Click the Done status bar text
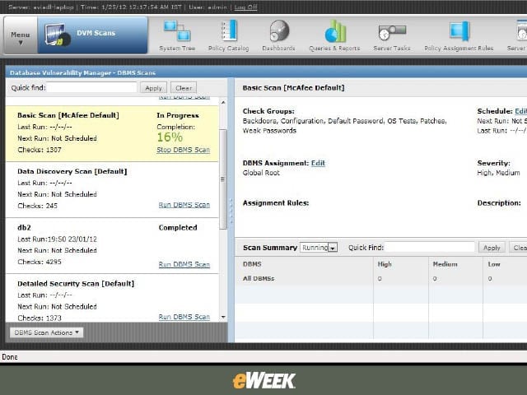 point(10,356)
